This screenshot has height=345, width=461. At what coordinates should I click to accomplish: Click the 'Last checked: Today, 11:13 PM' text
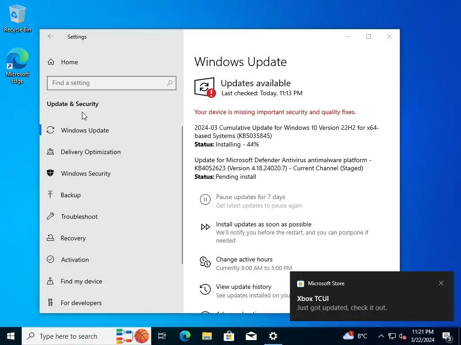point(262,93)
